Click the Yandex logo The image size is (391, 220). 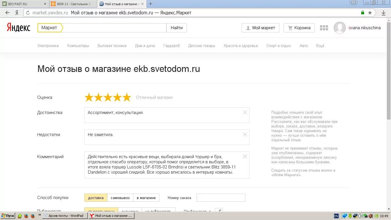pyautogui.click(x=18, y=27)
